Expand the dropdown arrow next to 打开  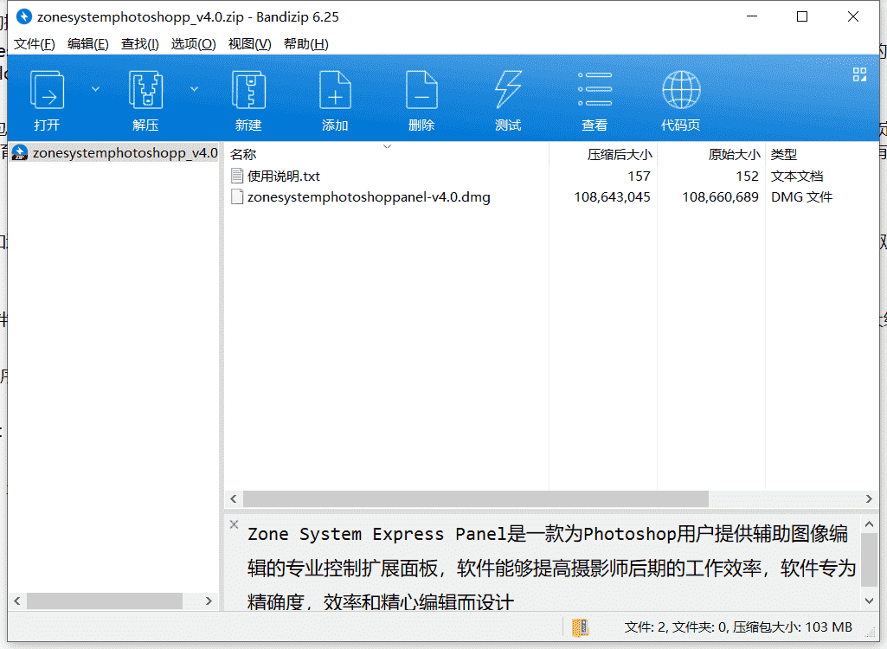pyautogui.click(x=95, y=89)
